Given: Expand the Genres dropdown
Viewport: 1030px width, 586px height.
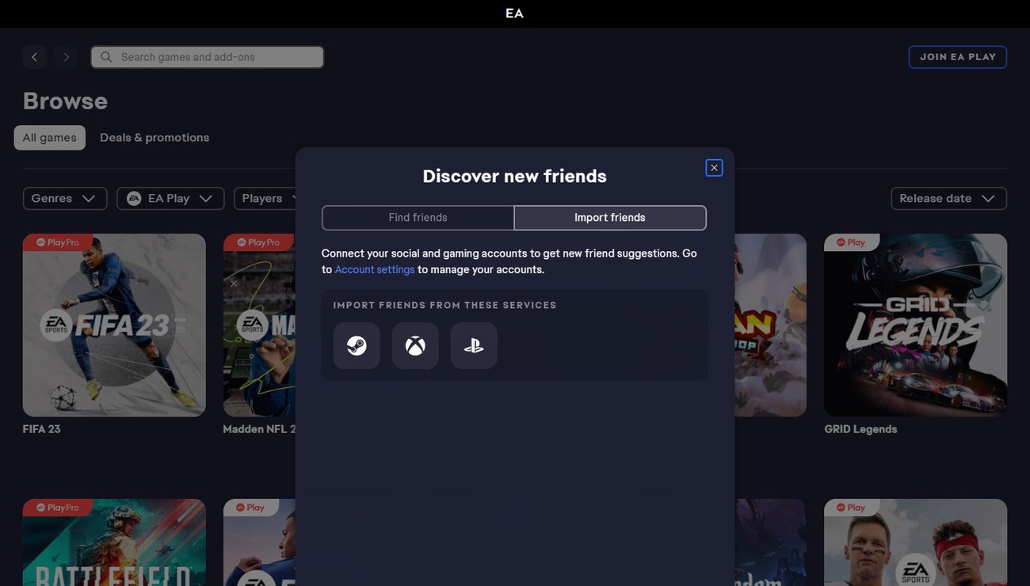Looking at the screenshot, I should click(x=65, y=198).
